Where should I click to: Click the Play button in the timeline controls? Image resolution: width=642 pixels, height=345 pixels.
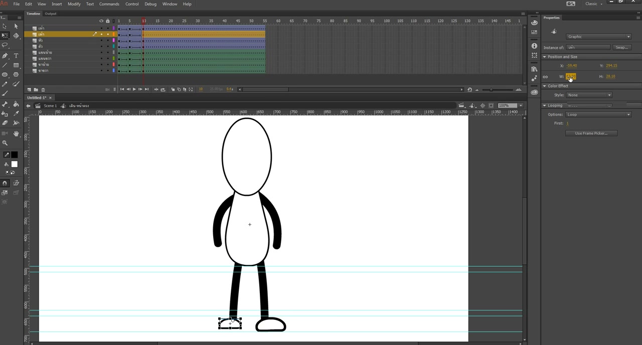(134, 89)
